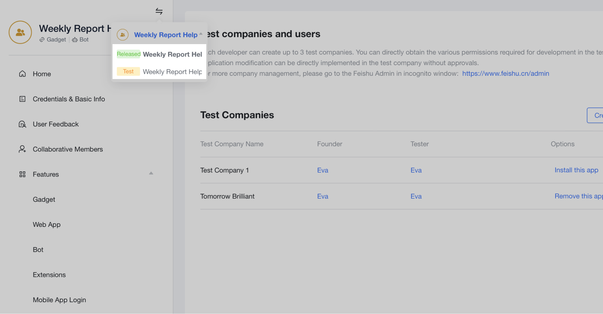Go to Bot settings in sidebar
Screen dimensions: 603x314
[x=38, y=250]
